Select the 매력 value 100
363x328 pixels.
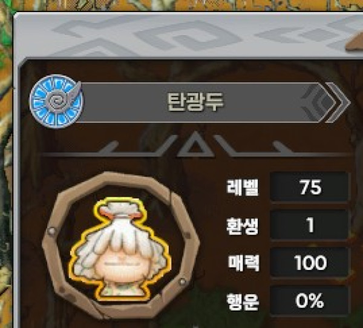tap(310, 263)
